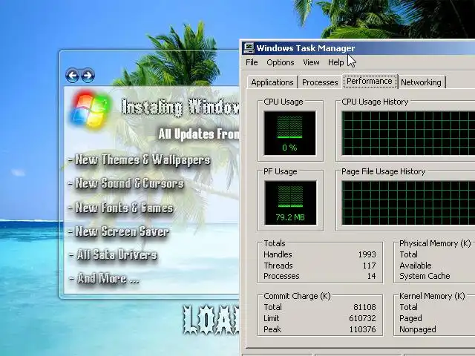Click Commit Charge Peak value 110376
This screenshot has width=475, height=356.
pyautogui.click(x=362, y=329)
